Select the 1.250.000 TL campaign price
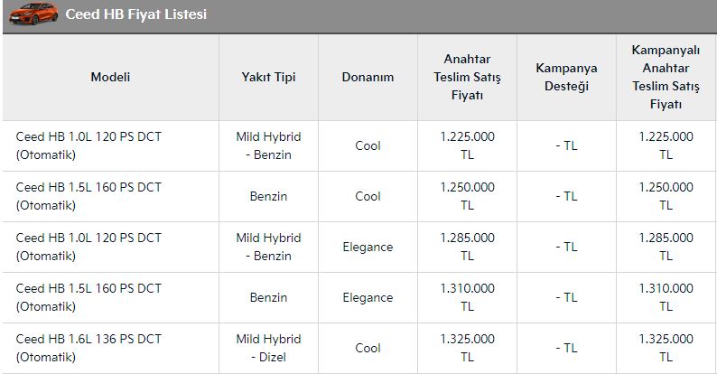 666,196
